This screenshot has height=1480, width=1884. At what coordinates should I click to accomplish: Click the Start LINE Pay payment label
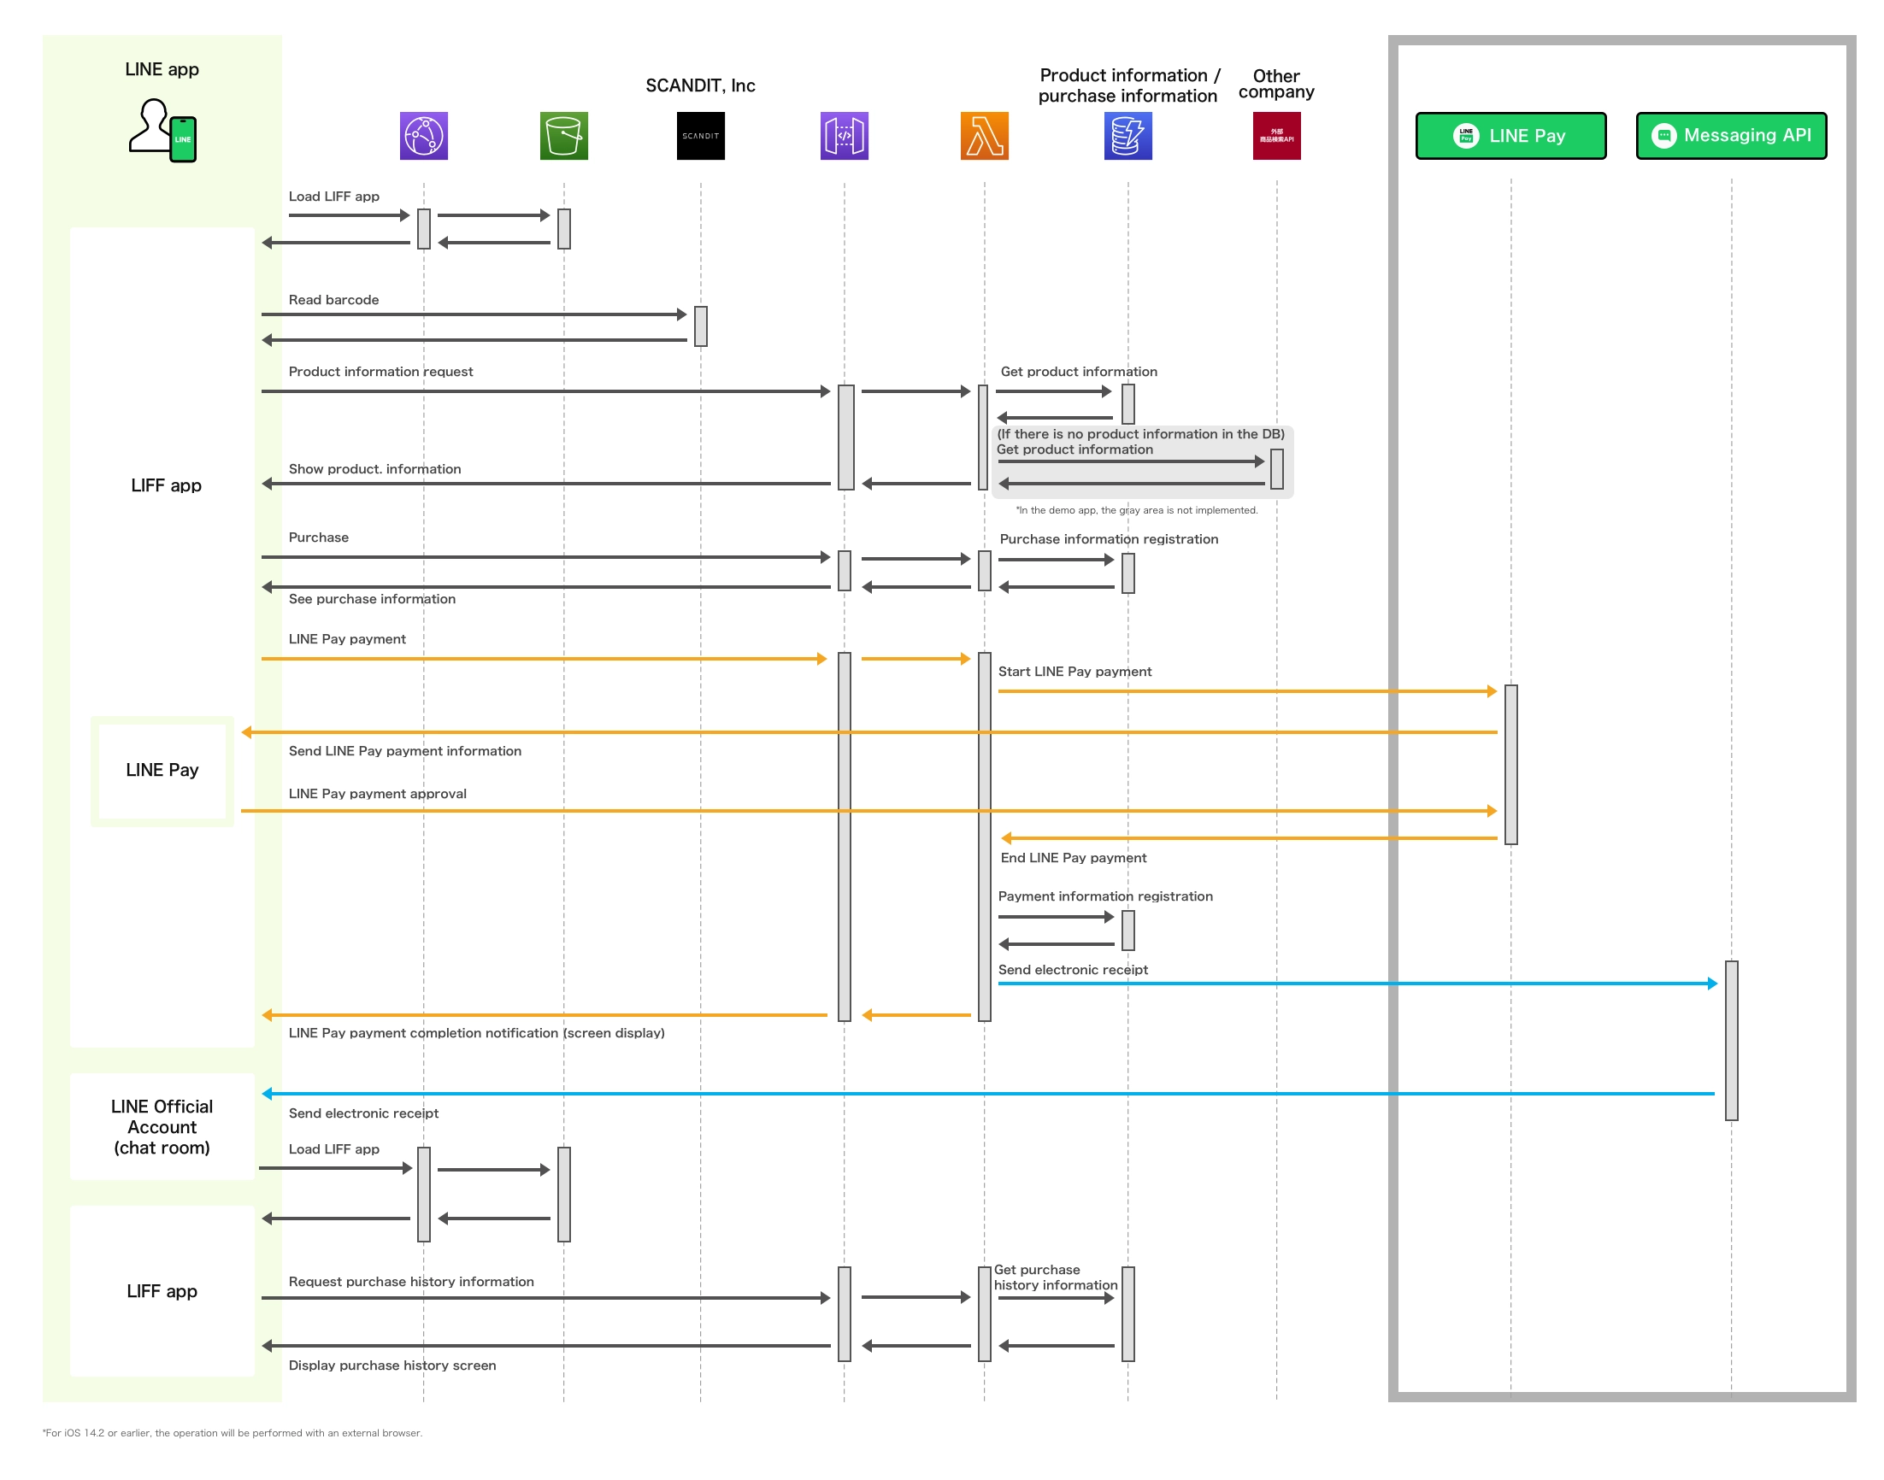pos(1074,672)
